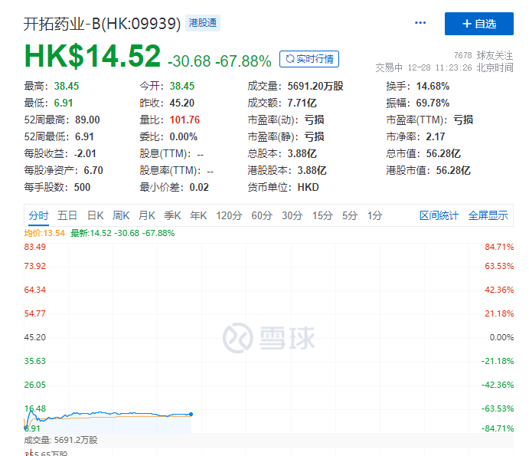This screenshot has height=456, width=529.
Task: Click the -63.53% percent axis label
Action: (498, 408)
